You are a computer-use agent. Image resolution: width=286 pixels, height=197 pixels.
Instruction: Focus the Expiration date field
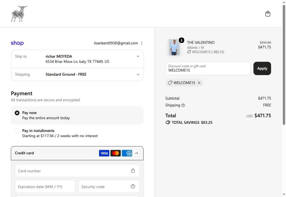pos(45,187)
